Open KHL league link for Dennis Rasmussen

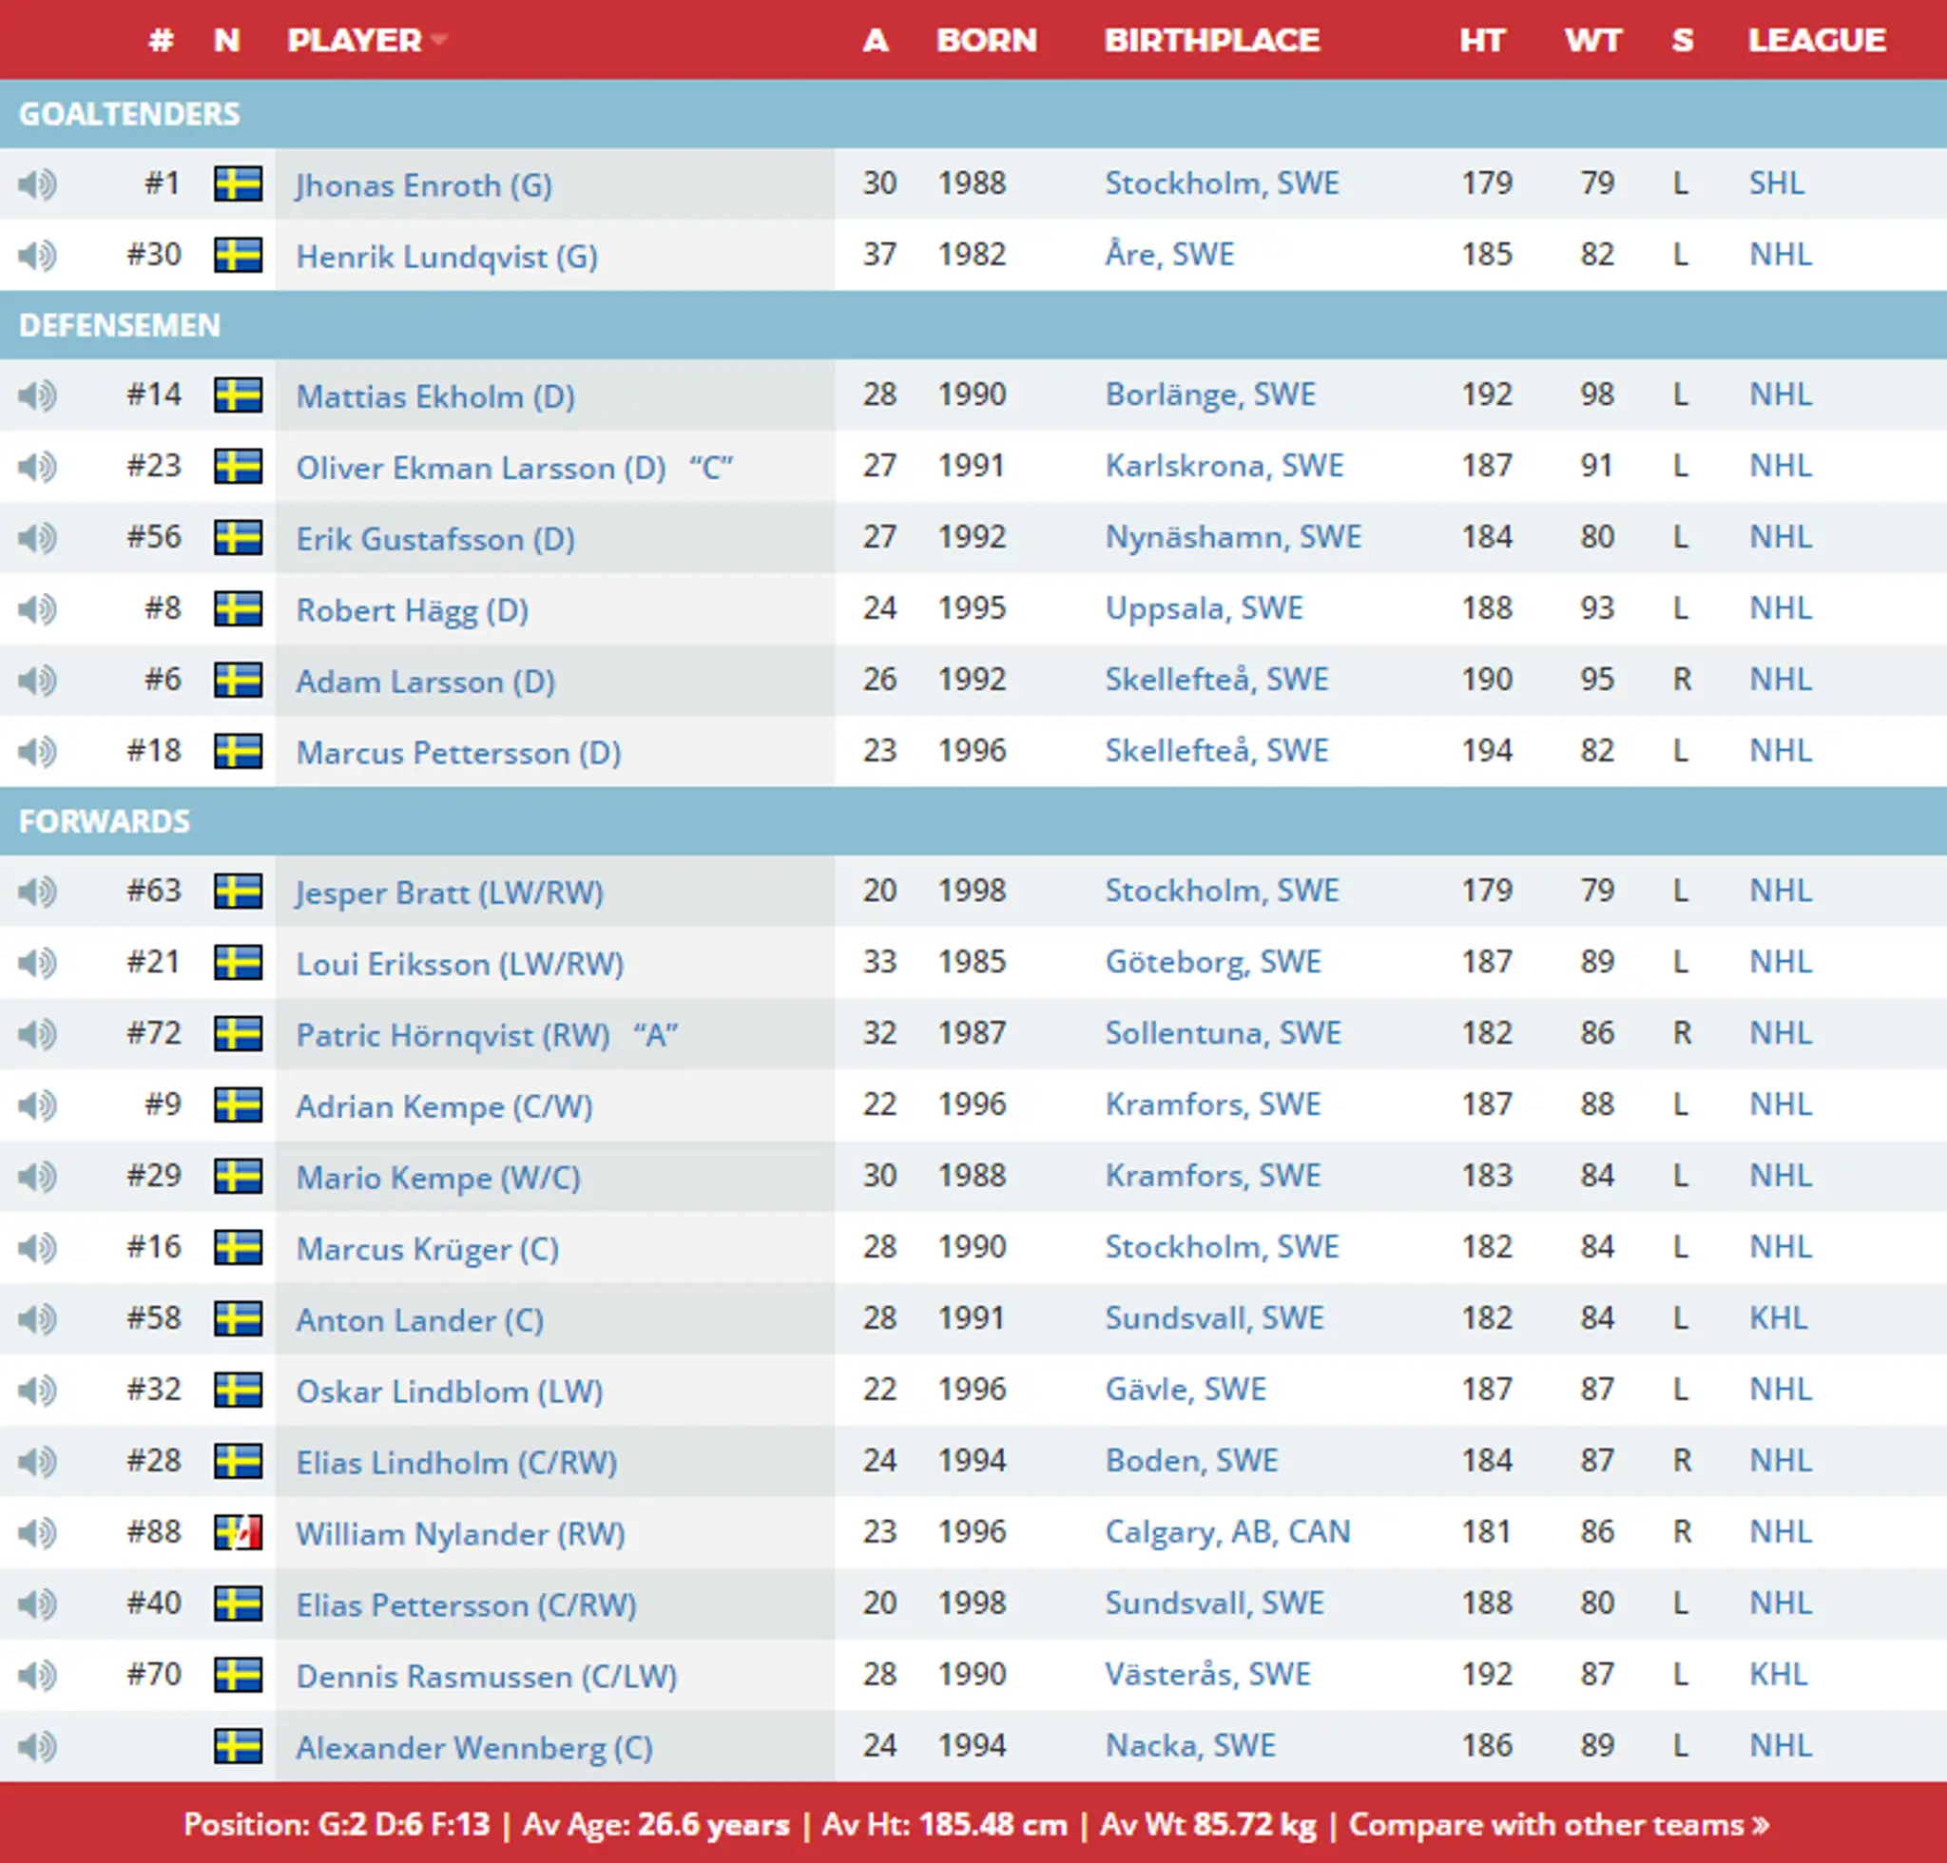pyautogui.click(x=1778, y=1674)
